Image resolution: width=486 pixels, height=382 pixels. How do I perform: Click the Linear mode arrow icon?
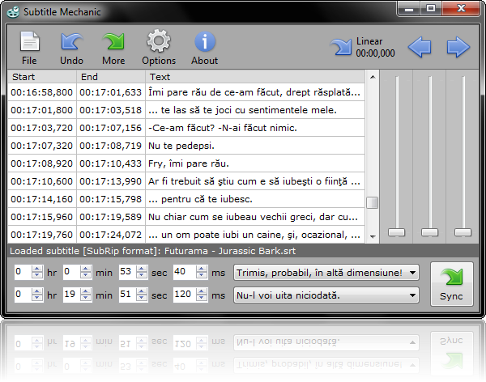pos(341,47)
